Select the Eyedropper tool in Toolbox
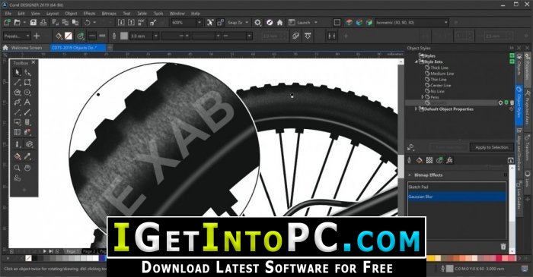The height and width of the screenshot is (277, 533). pyautogui.click(x=27, y=156)
